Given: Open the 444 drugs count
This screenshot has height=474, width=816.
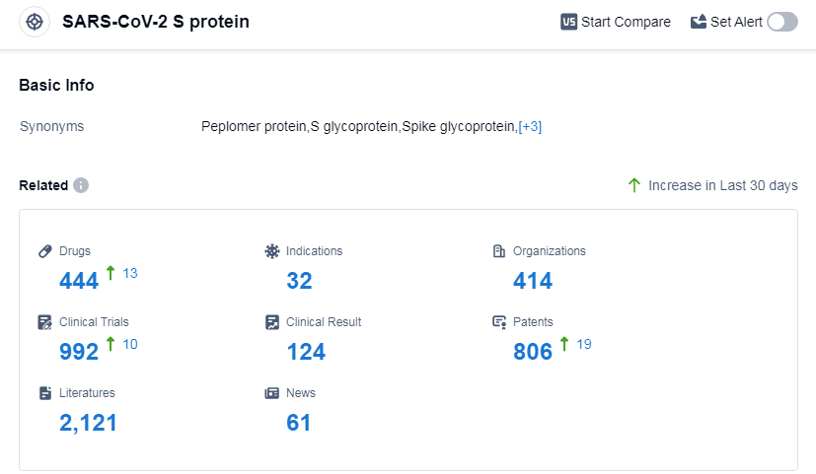Looking at the screenshot, I should click(x=79, y=281).
